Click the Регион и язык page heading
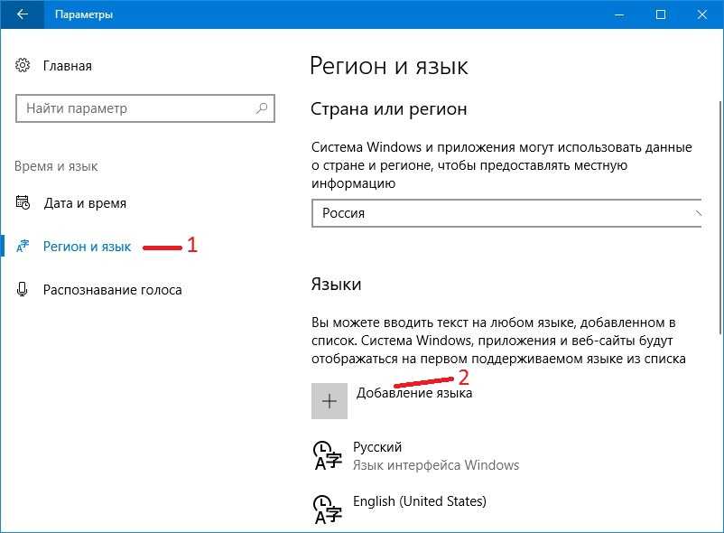Image resolution: width=724 pixels, height=533 pixels. coord(389,66)
